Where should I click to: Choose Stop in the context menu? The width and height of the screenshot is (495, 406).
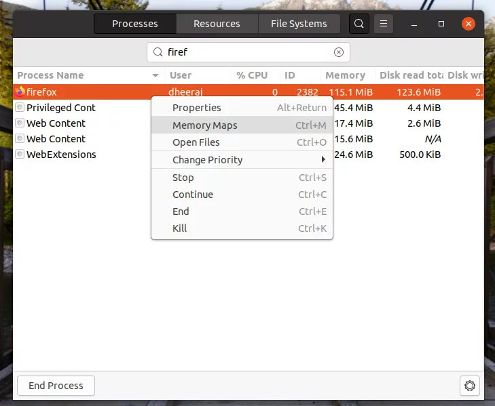[242, 178]
